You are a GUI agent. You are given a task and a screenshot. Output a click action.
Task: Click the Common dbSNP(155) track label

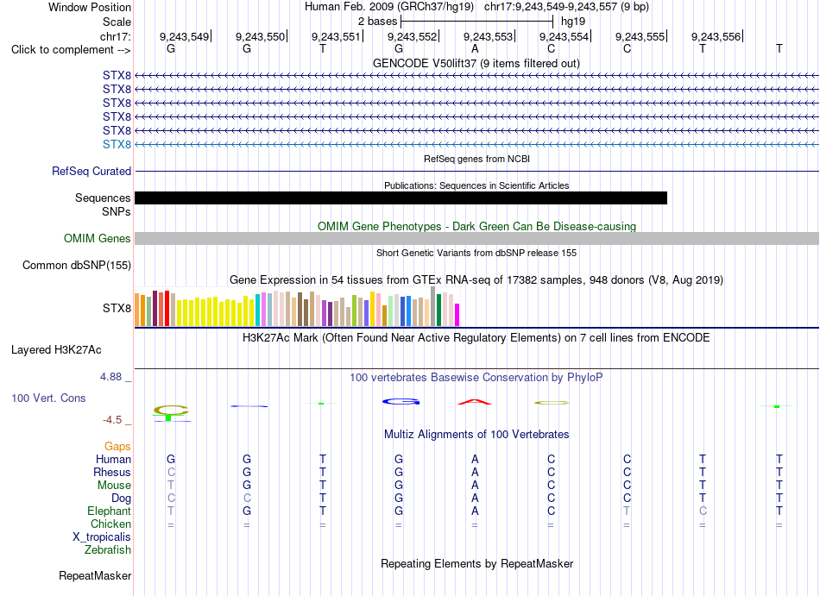(x=77, y=266)
